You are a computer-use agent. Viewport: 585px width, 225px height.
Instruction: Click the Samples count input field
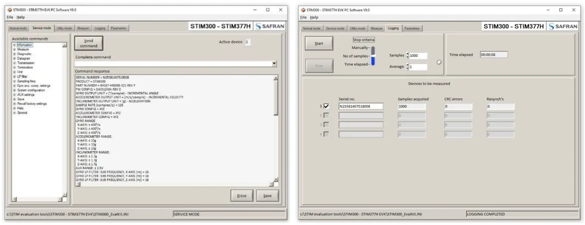tap(418, 56)
